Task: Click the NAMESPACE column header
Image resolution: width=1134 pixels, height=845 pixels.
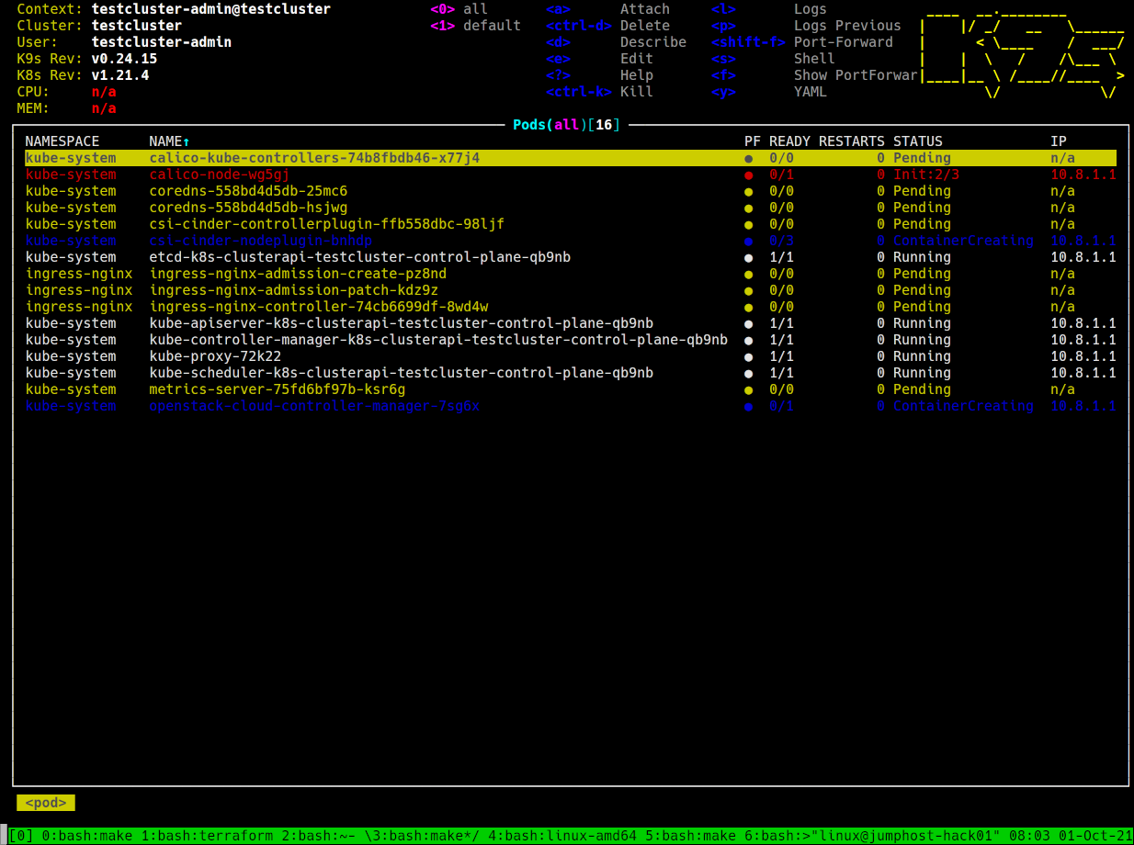Action: 62,141
